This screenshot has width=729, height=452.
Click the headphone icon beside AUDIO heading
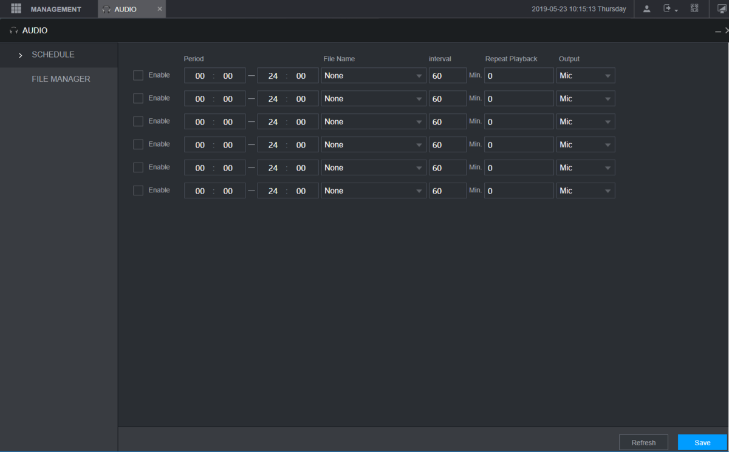pos(14,30)
